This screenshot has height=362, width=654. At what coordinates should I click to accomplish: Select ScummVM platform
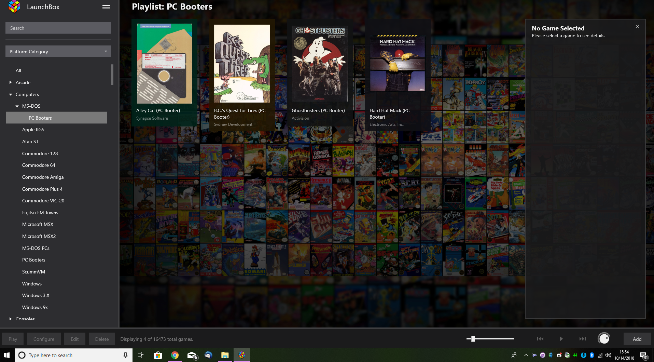33,272
